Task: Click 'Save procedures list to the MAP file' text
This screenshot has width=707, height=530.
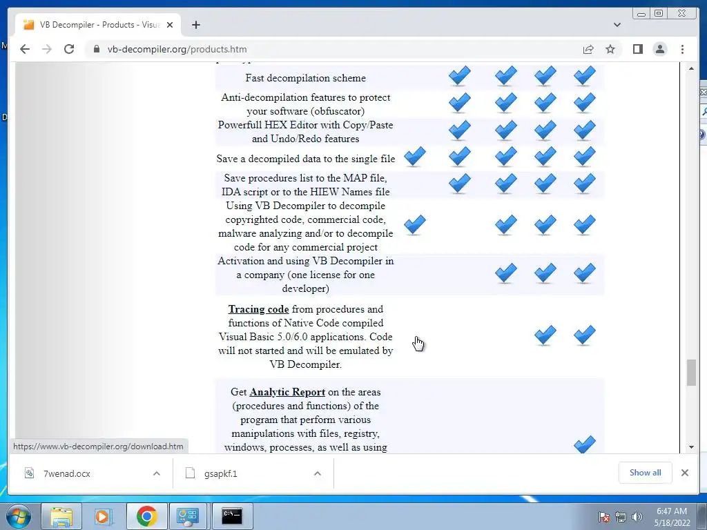Action: (305, 178)
